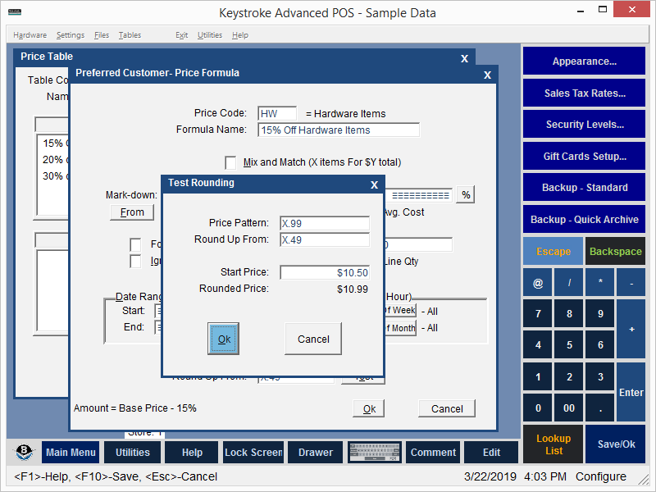Click the Lock Screen button
Viewport: 656px width, 492px height.
point(253,453)
